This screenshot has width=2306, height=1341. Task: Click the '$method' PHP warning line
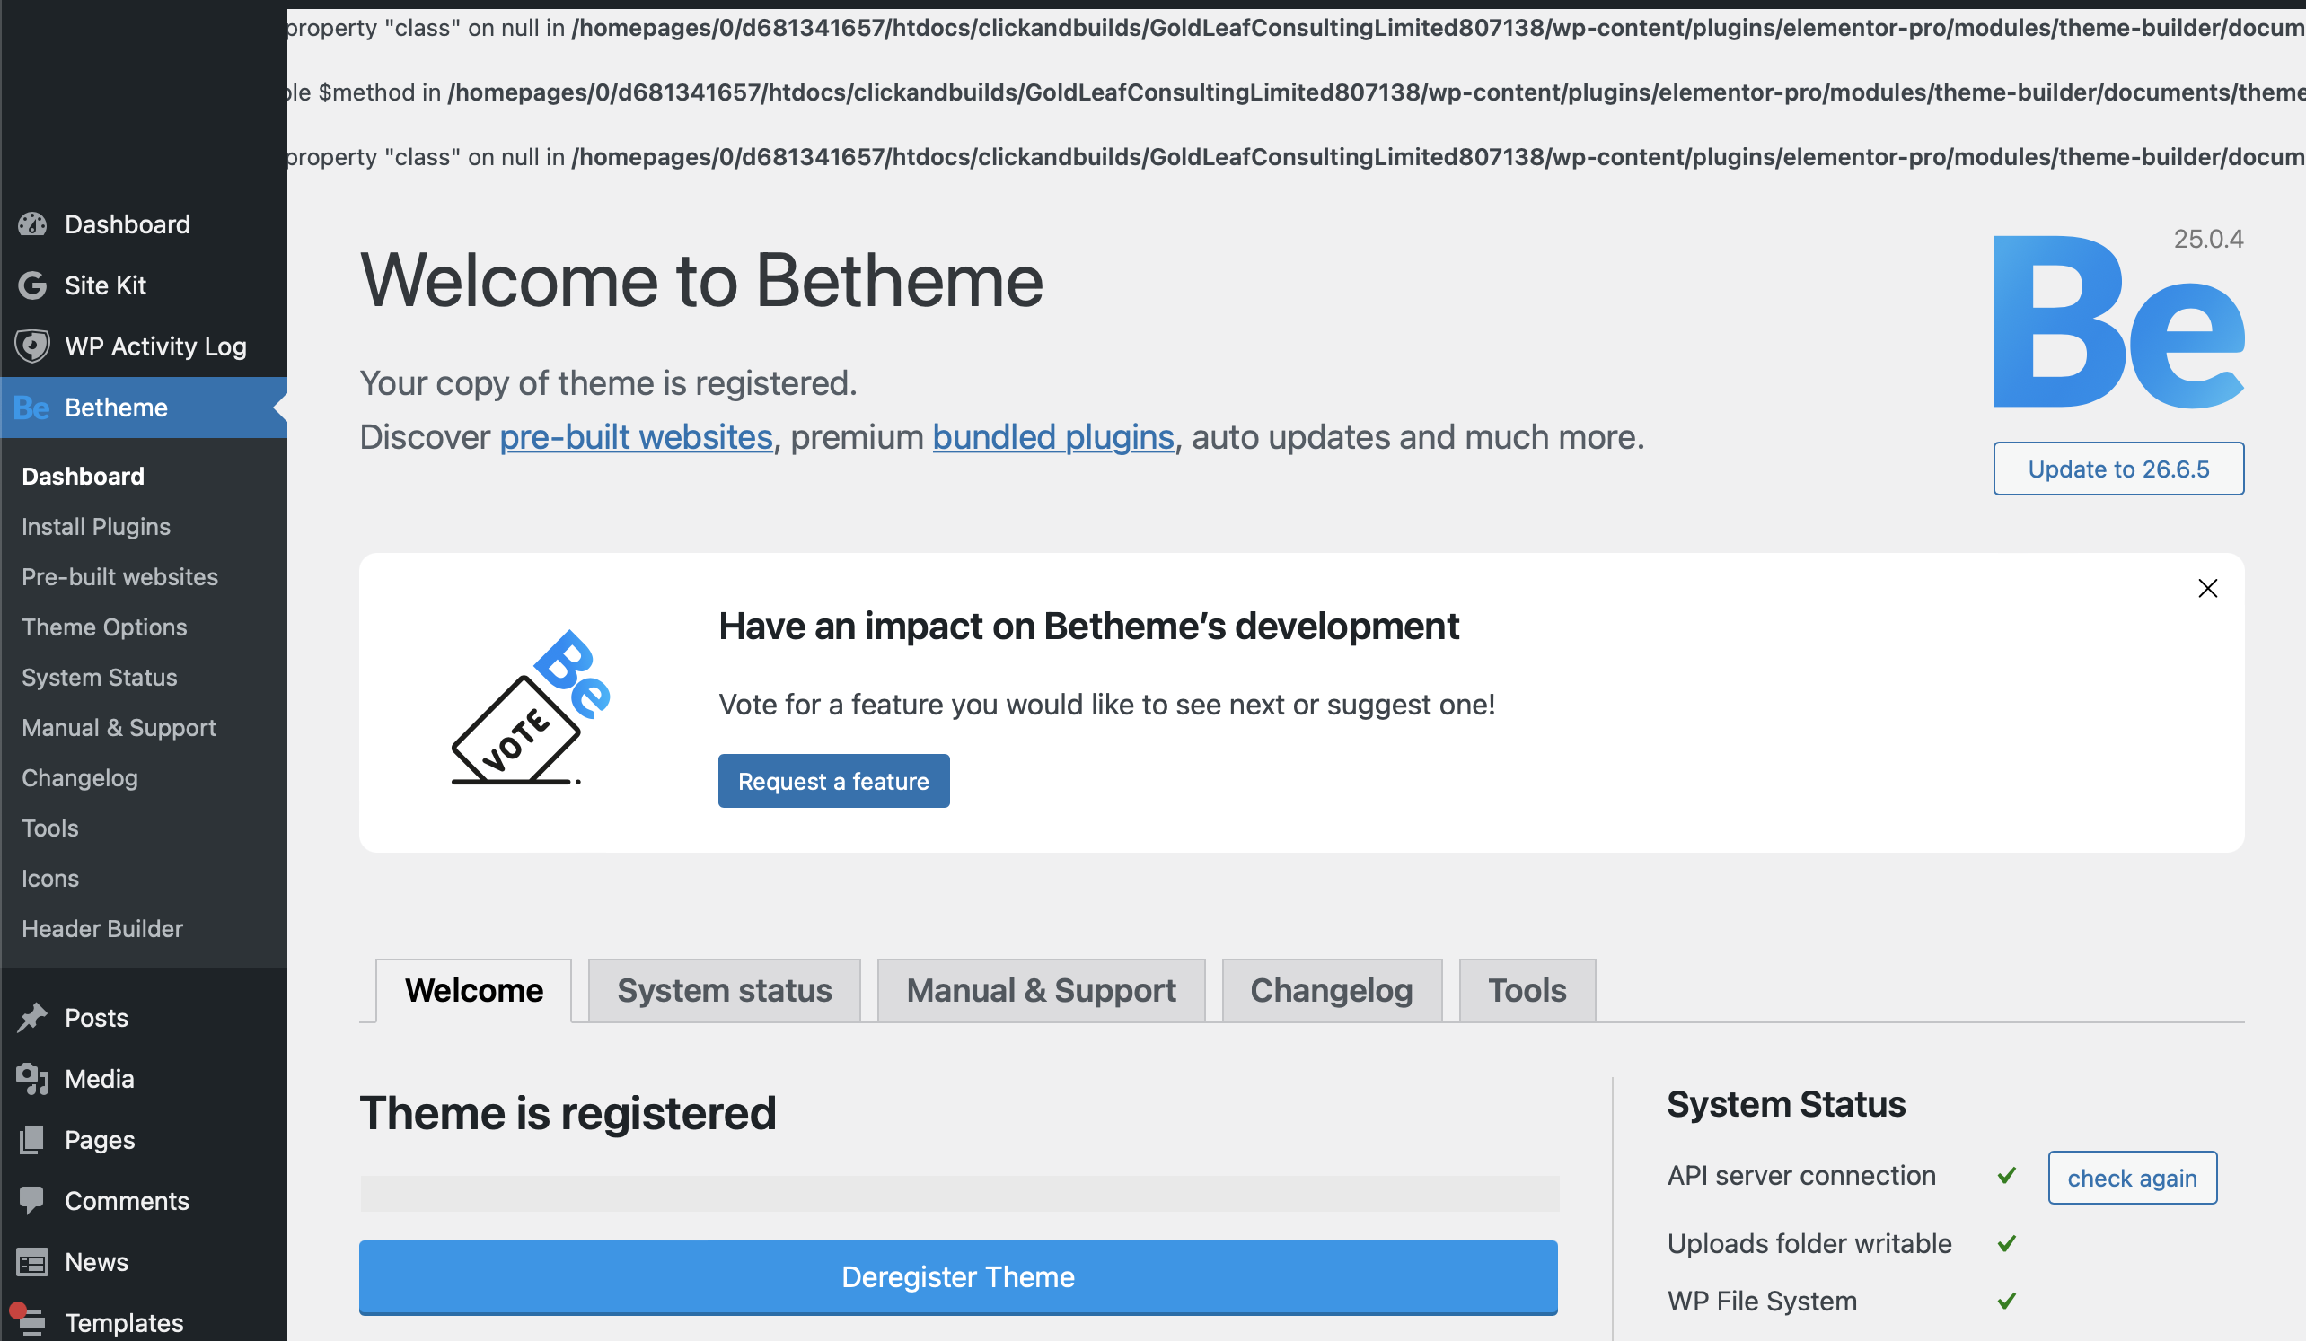(1296, 92)
